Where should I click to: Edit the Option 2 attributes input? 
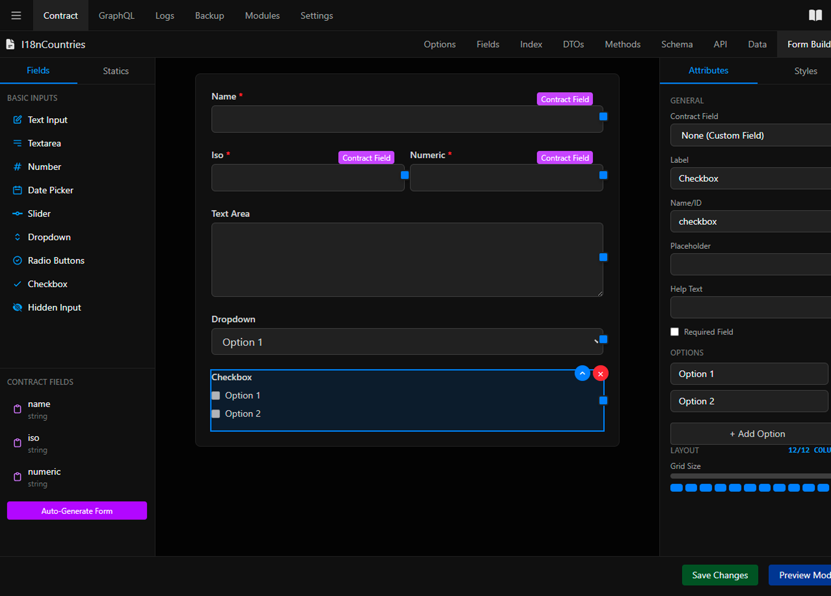coord(749,401)
